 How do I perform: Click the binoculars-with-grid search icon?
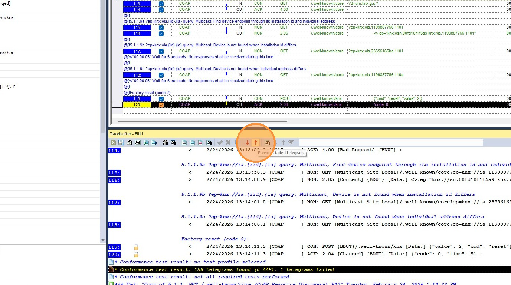click(x=173, y=142)
